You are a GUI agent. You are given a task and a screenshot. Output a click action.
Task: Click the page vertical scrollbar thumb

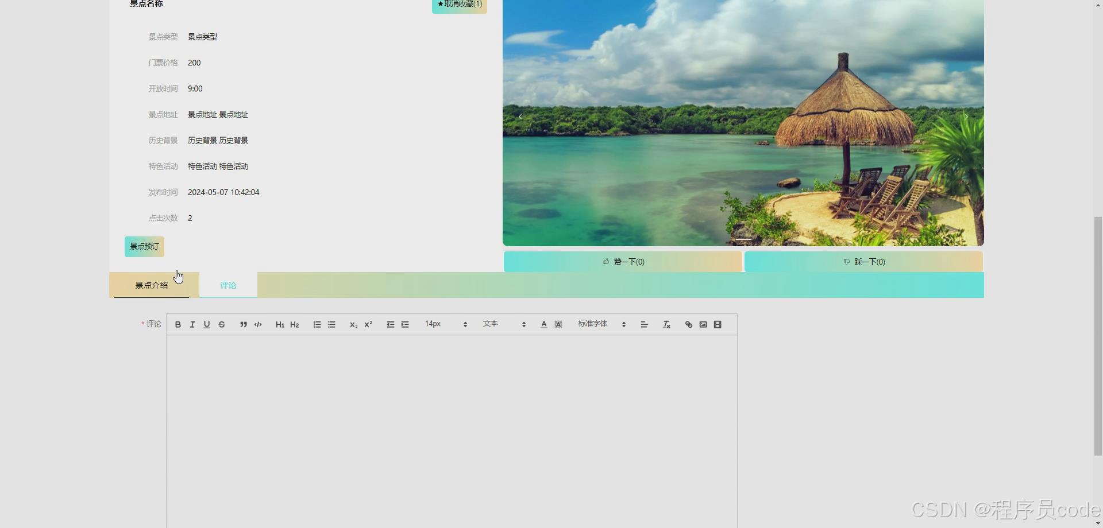(x=1098, y=336)
